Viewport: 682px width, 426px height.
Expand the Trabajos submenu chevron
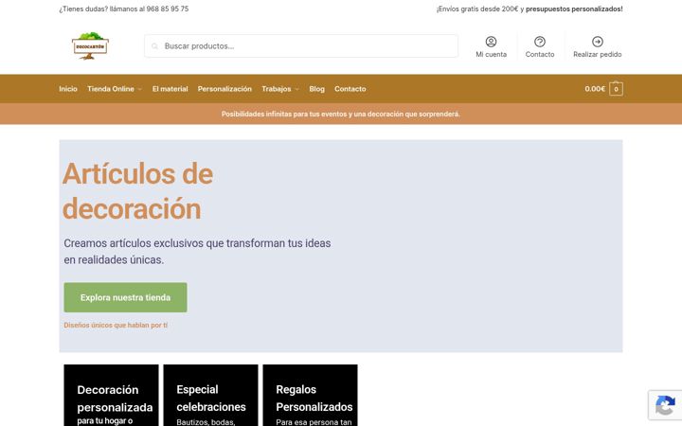(296, 89)
